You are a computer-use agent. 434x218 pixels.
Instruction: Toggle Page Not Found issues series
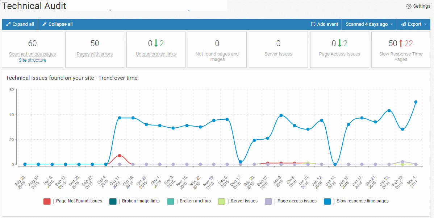point(49,201)
